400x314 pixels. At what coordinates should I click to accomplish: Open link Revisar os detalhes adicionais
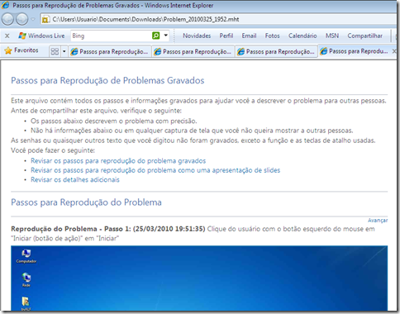point(75,179)
